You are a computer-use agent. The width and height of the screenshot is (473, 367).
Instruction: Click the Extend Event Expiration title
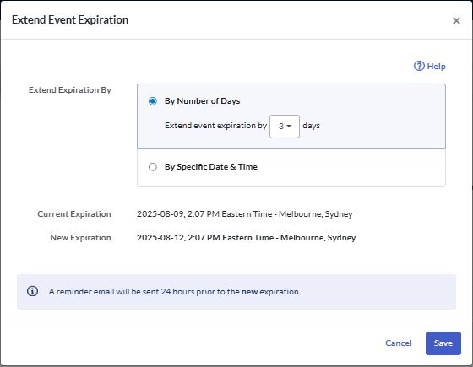(70, 20)
